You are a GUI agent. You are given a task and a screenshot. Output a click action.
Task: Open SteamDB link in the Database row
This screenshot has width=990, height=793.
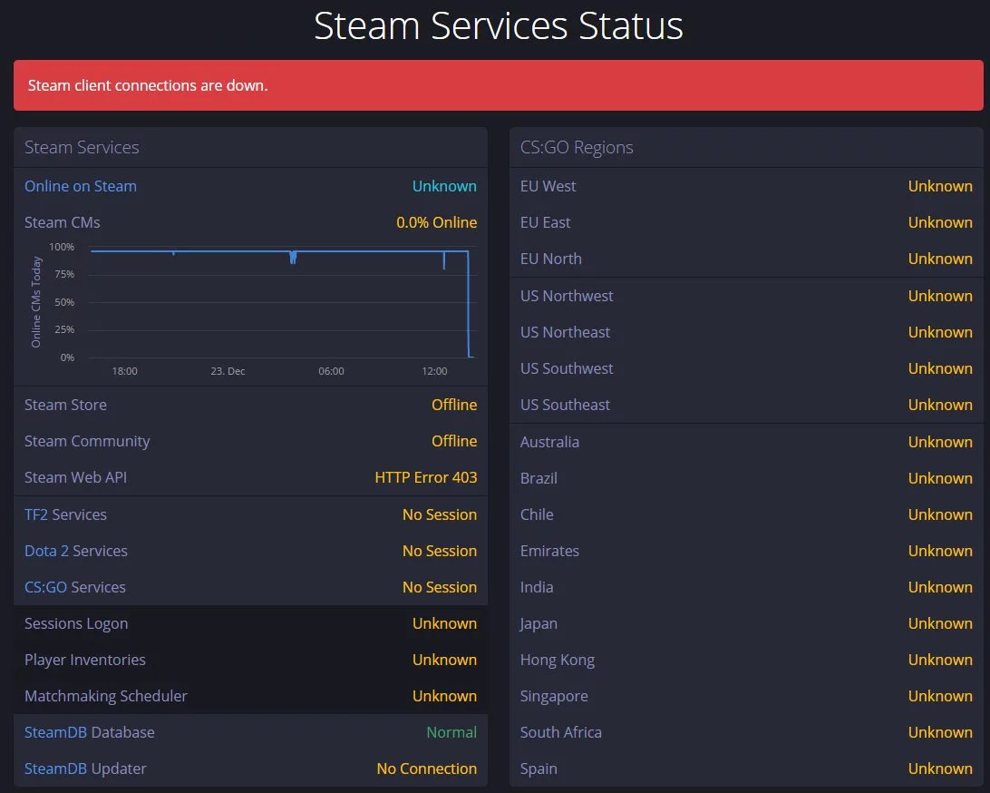pos(55,732)
